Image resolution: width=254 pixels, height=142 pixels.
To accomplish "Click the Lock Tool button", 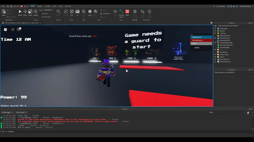I will (x=105, y=13).
